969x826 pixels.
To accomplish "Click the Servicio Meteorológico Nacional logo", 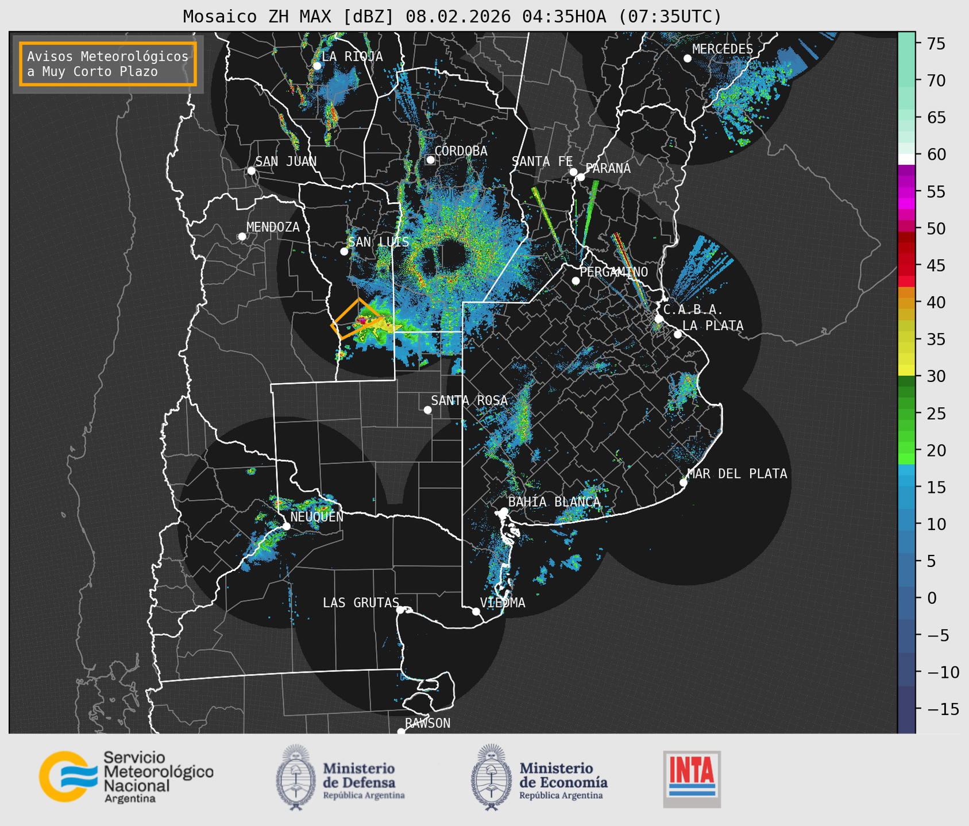I will click(126, 777).
